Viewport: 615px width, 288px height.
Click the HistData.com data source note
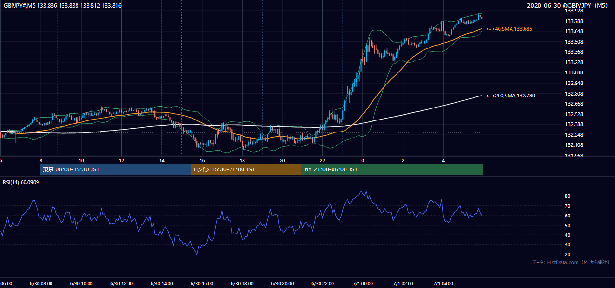[x=571, y=262]
